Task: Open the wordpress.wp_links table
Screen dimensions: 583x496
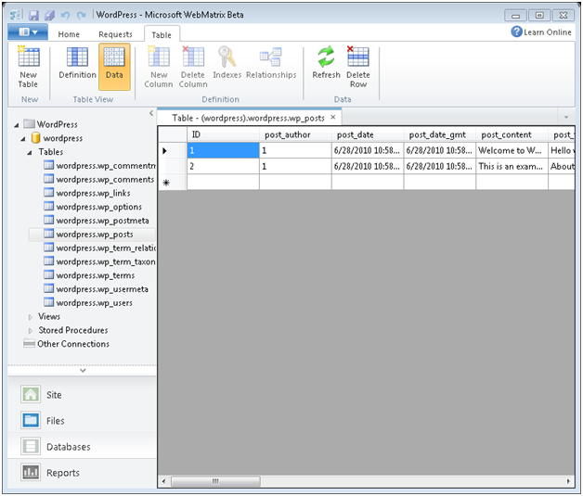Action: pos(87,193)
